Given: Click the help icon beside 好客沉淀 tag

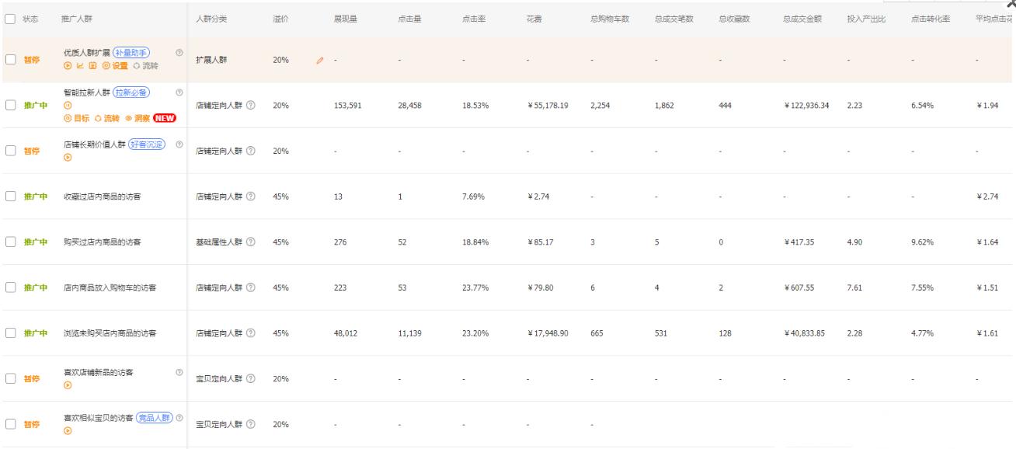Looking at the screenshot, I should 179,144.
